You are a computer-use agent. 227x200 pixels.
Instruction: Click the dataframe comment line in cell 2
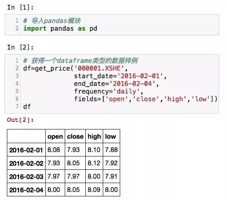point(81,60)
